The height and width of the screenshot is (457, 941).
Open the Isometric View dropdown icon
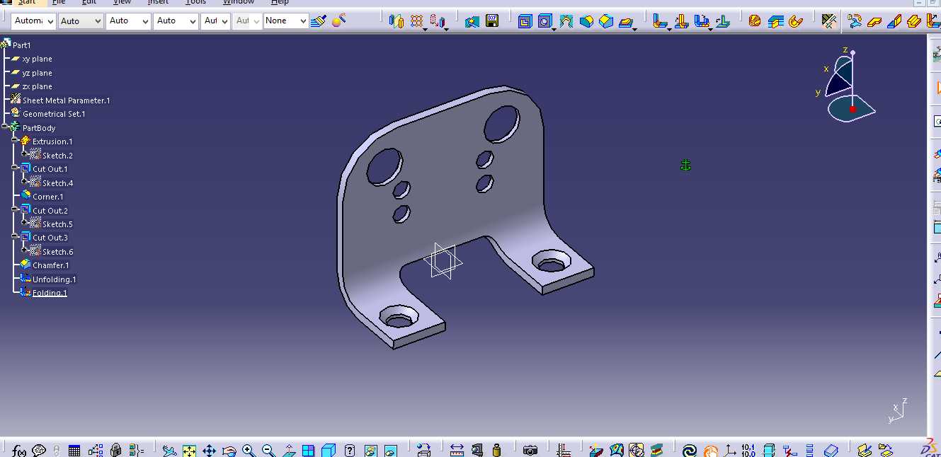pos(328,450)
